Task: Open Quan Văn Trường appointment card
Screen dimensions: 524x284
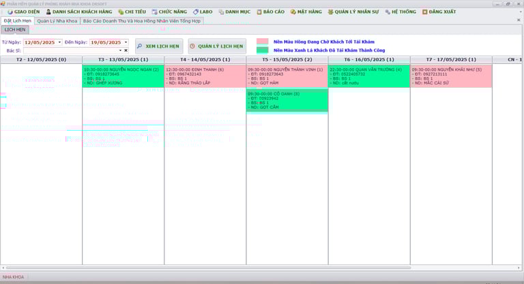Action: (369, 76)
